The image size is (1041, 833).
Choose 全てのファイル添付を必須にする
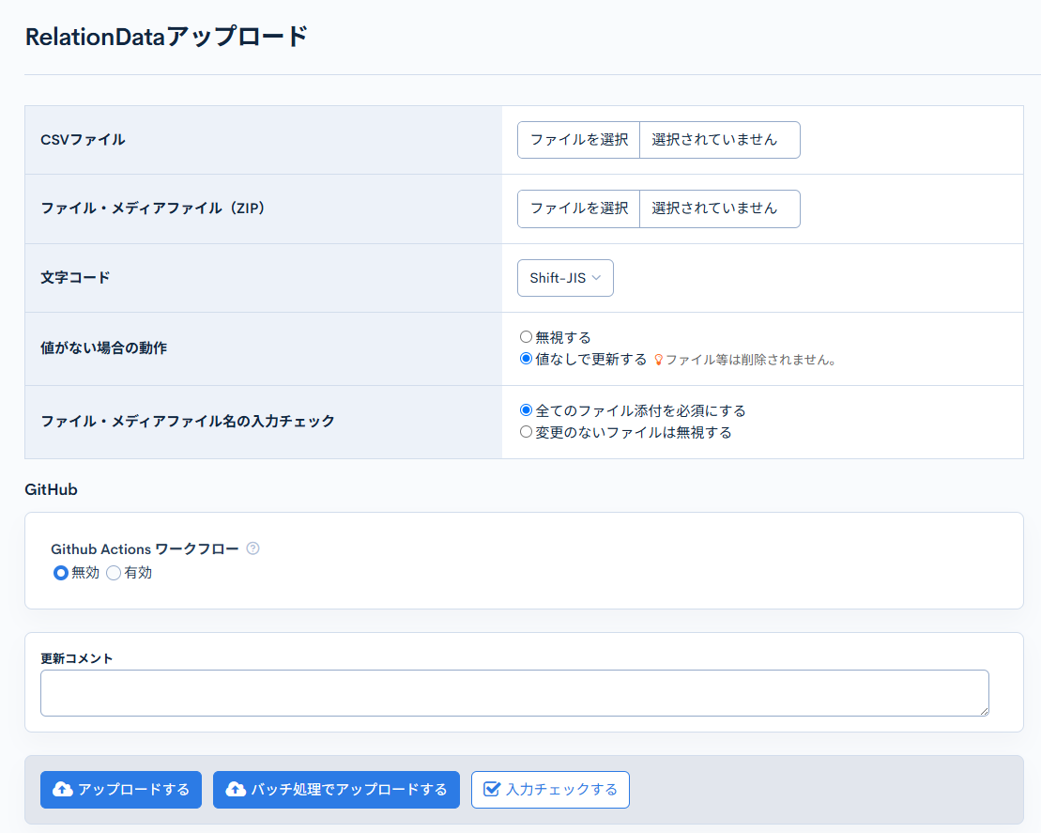(526, 410)
